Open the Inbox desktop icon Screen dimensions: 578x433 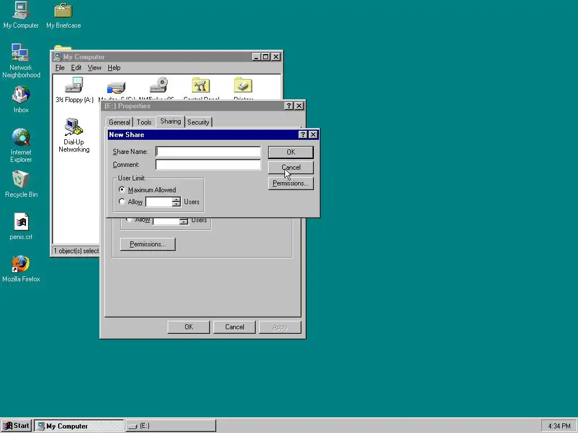[21, 99]
